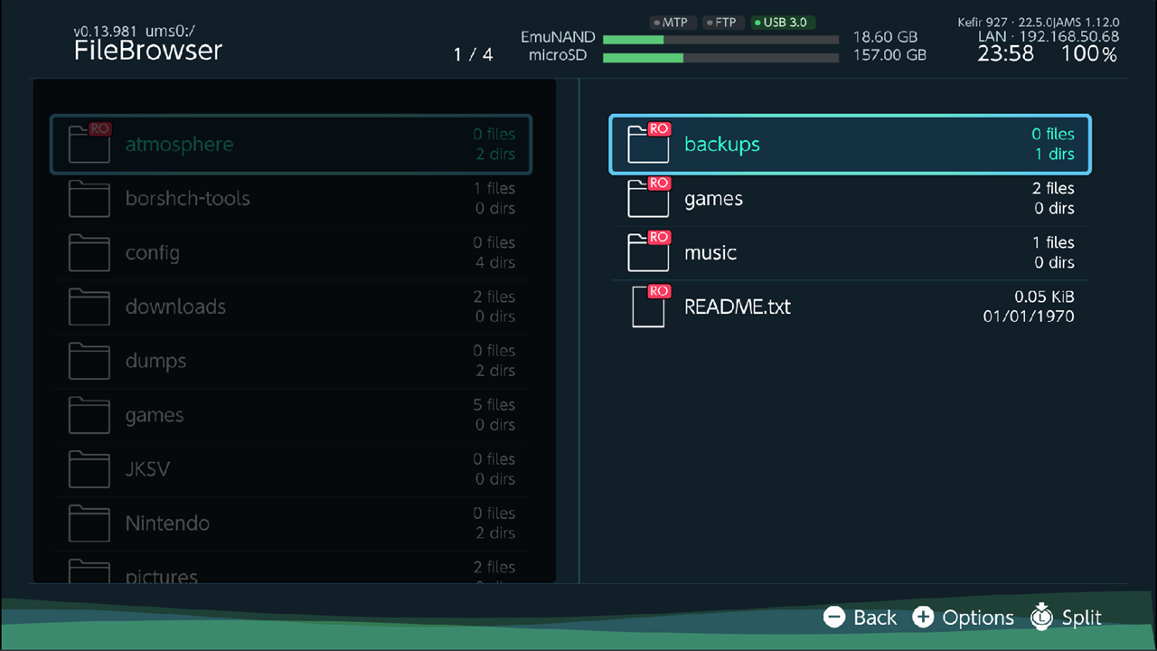Select the JKSV folder name
Image resolution: width=1157 pixels, height=651 pixels.
click(147, 470)
